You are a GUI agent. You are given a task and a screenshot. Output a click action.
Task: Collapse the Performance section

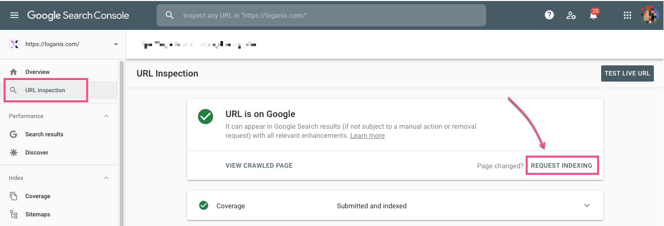coord(106,116)
